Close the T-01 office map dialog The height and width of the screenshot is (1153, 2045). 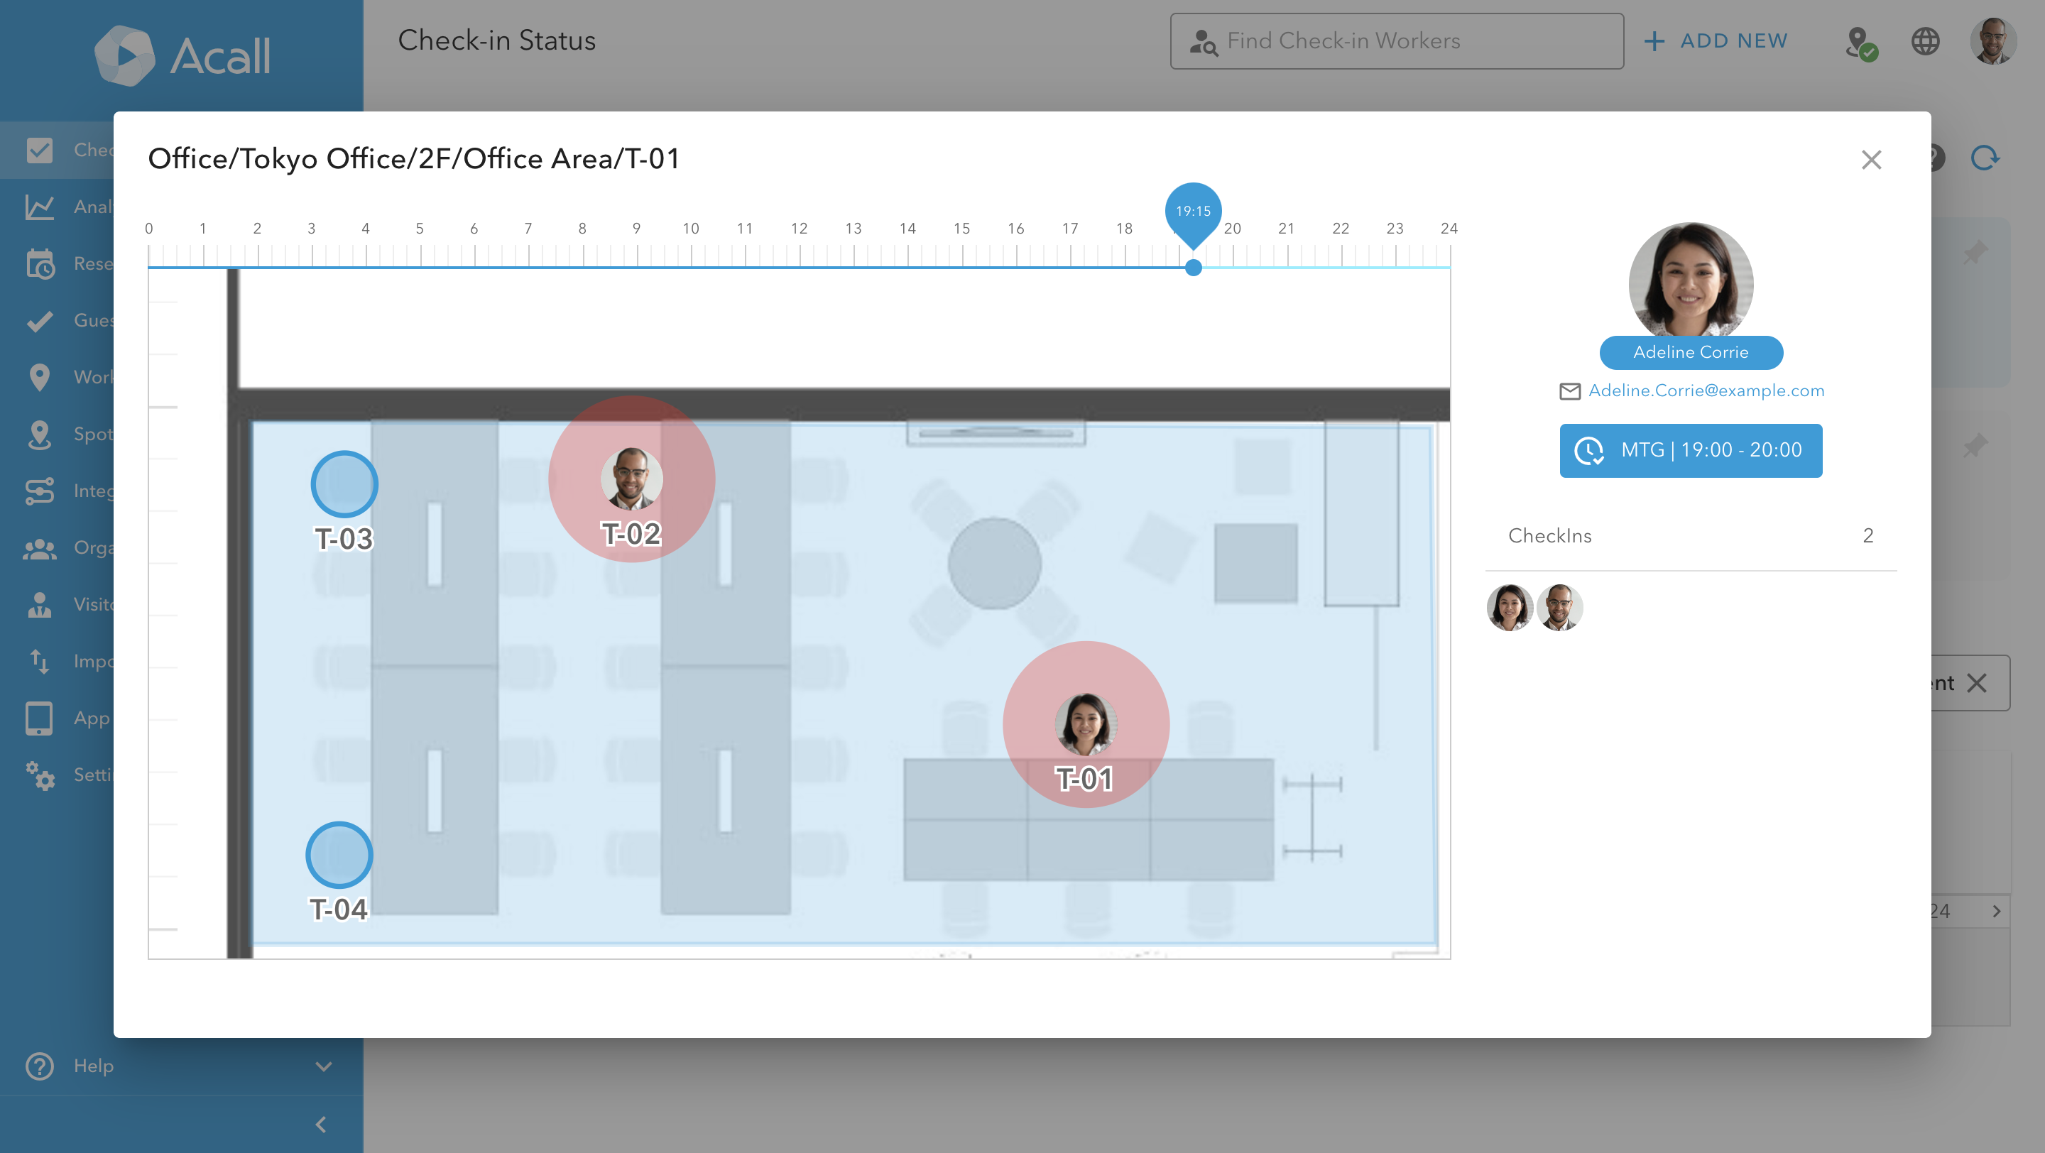[x=1871, y=160]
